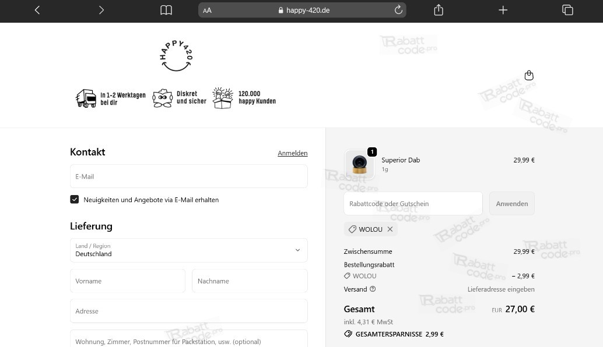
Task: Open the AA page settings menu
Action: [x=207, y=10]
